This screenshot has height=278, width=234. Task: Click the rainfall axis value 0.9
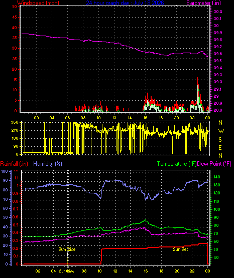(x=16, y=193)
